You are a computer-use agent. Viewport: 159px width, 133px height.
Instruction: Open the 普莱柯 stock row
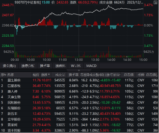79,125
